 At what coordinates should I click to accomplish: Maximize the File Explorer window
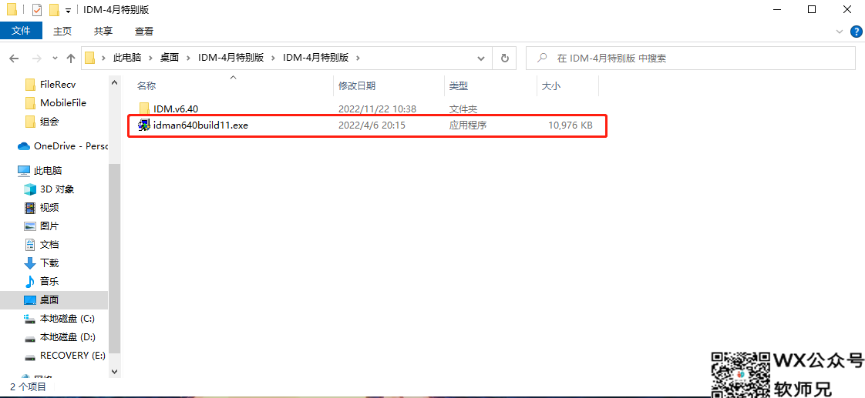(812, 9)
